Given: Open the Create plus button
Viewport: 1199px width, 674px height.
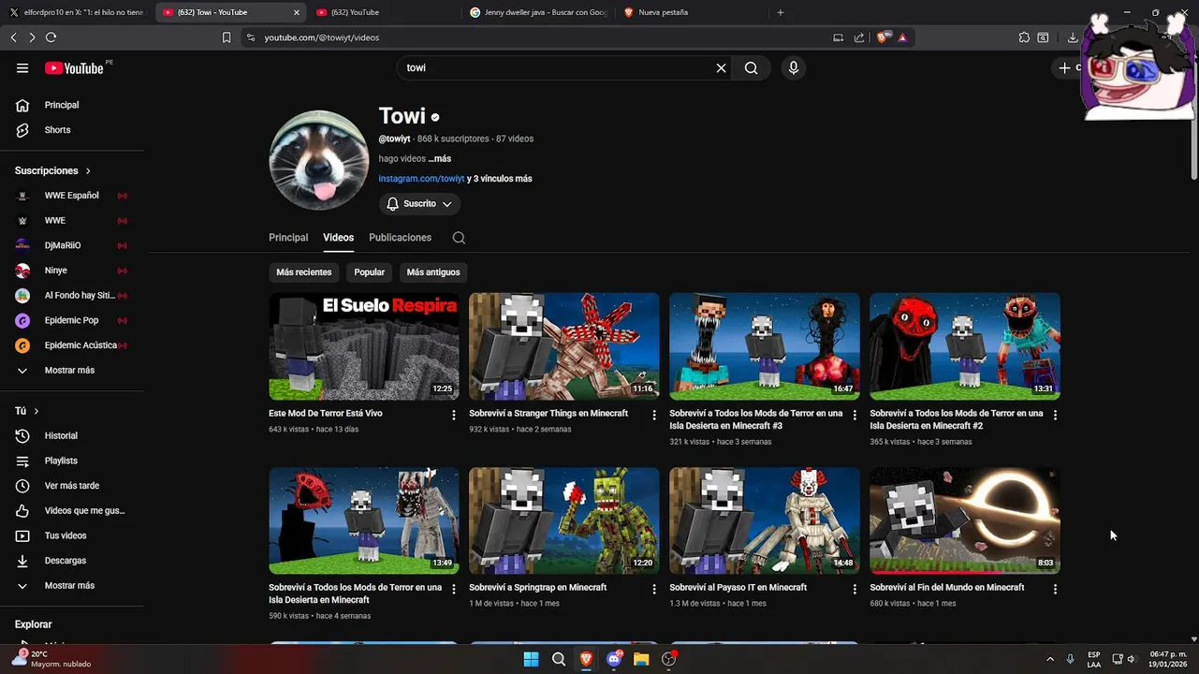Looking at the screenshot, I should [1064, 68].
